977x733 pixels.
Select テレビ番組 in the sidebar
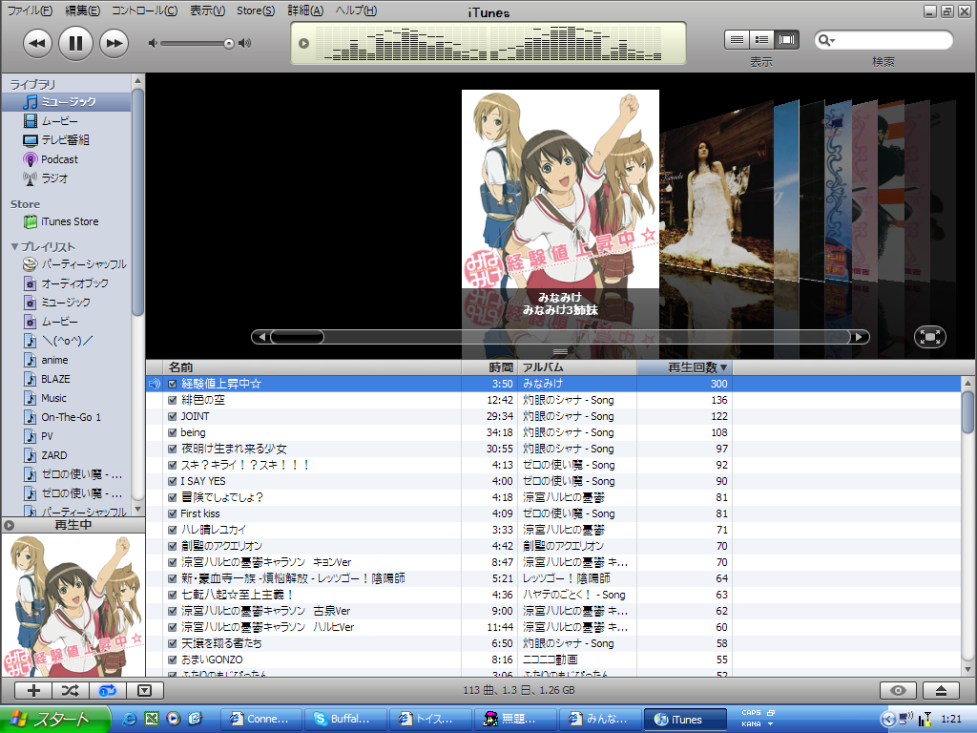coord(67,140)
